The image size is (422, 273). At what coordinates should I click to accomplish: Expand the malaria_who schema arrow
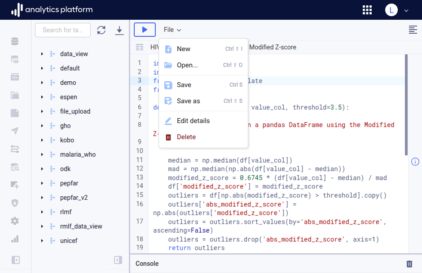click(x=42, y=154)
